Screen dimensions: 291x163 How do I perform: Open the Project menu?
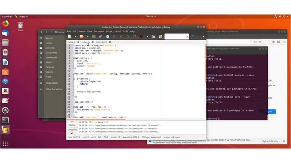point(110,31)
